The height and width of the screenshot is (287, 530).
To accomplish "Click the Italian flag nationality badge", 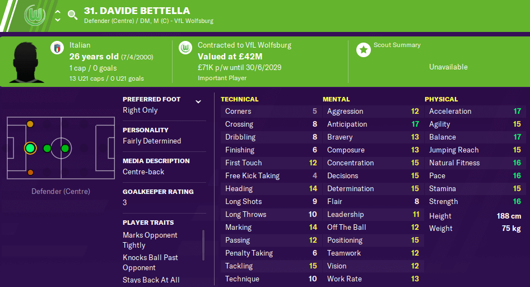I will click(57, 48).
